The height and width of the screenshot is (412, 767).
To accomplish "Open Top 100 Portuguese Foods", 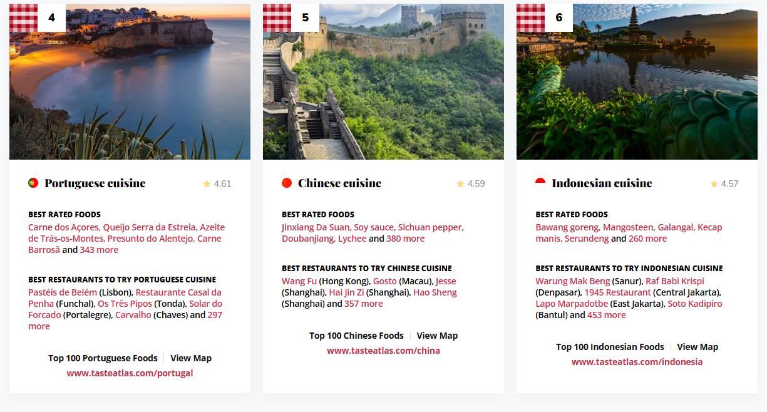I will pos(103,358).
